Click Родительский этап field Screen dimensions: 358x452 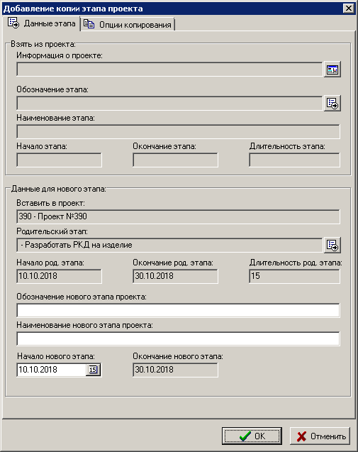pos(169,245)
